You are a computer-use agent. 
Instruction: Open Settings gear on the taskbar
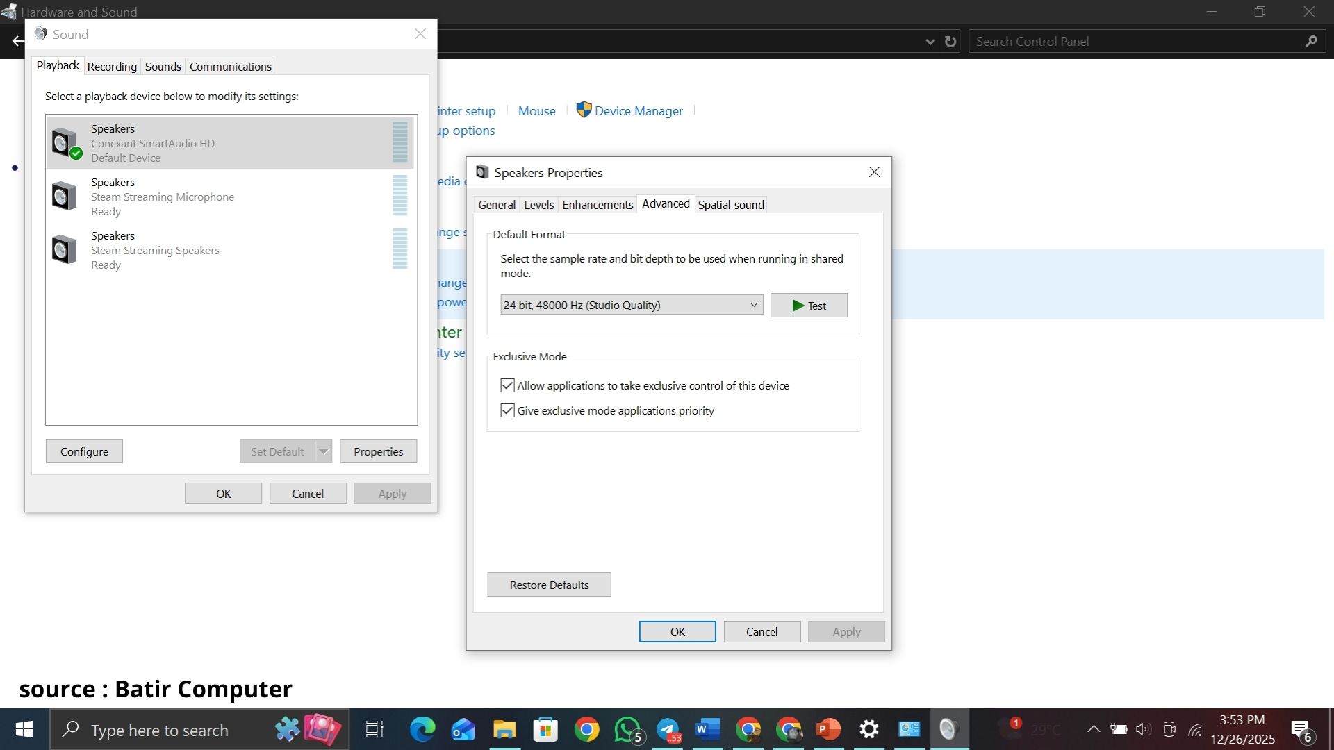pos(869,730)
